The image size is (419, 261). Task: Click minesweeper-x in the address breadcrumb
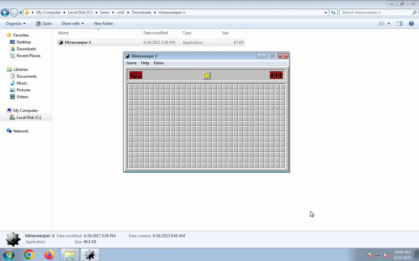point(172,12)
